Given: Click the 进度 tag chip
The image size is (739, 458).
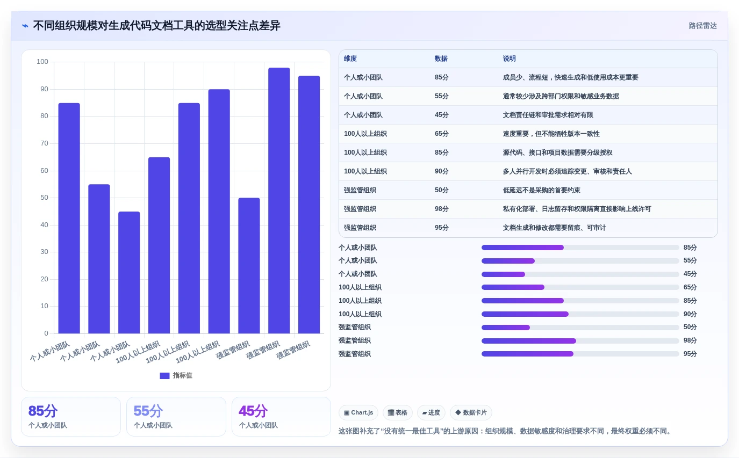Looking at the screenshot, I should pyautogui.click(x=431, y=412).
